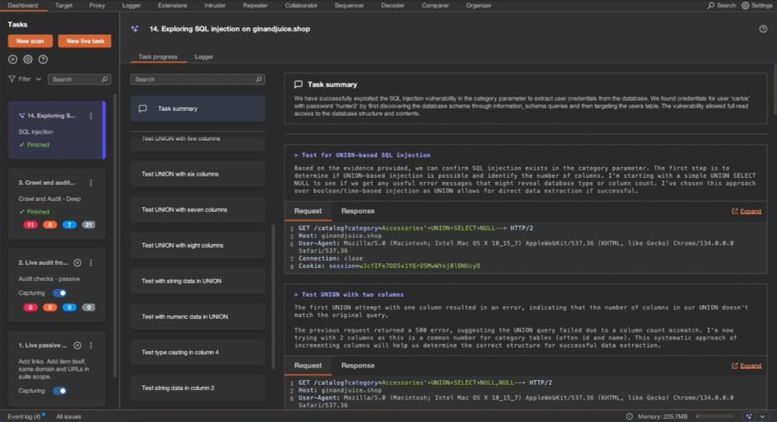Screen dimensions: 777x422
Task: Open the Proxy tab
Action: tap(97, 5)
